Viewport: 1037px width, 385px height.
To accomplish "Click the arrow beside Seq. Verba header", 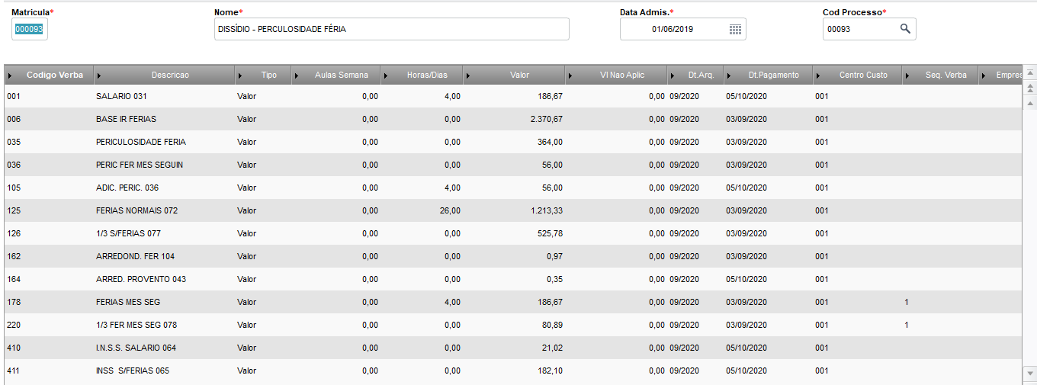I will (x=907, y=75).
